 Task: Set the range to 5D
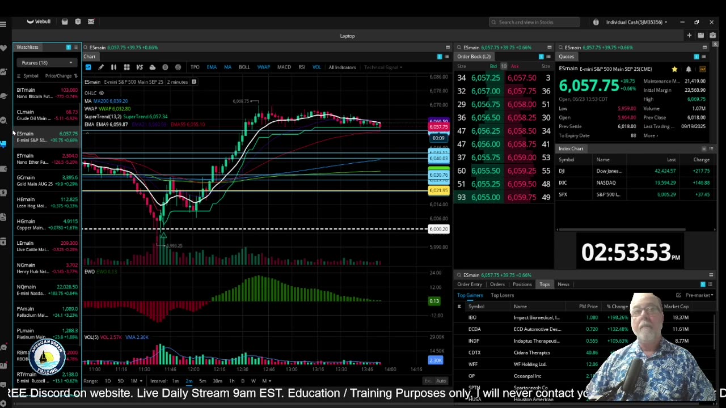pyautogui.click(x=120, y=381)
